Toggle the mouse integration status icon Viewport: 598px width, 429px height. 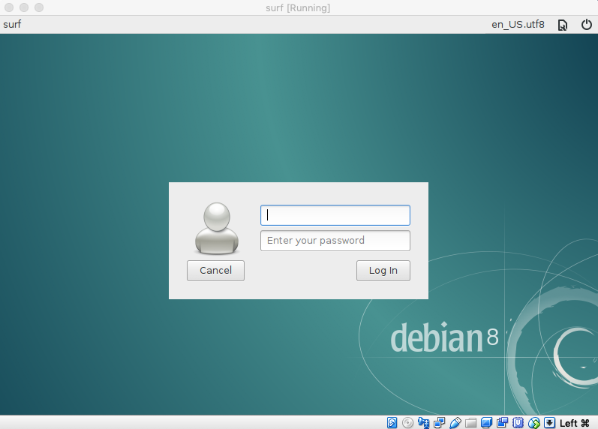533,422
